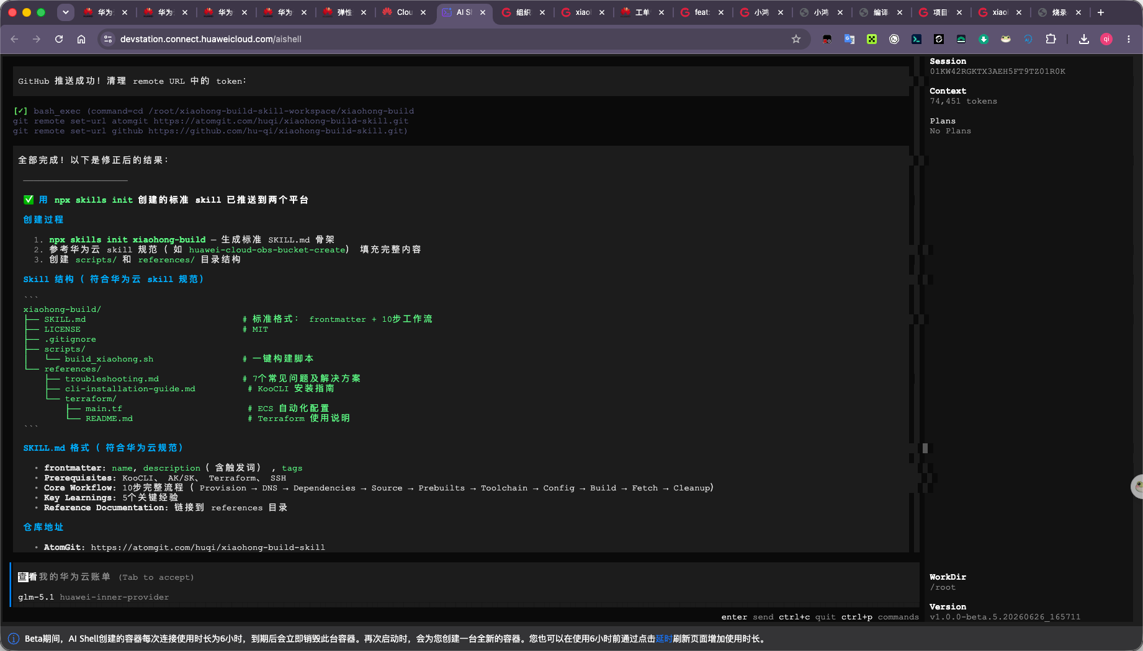Open the green dice-pattern extension icon
Viewport: 1143px width, 651px height.
[x=872, y=39]
